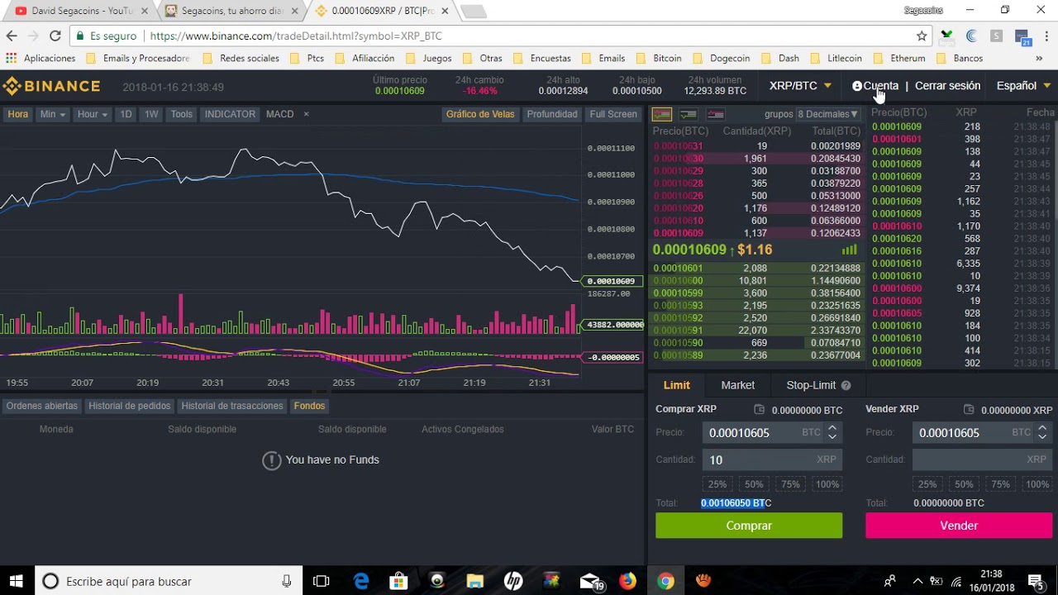Open the Español language dropdown
1058x595 pixels.
click(1023, 86)
